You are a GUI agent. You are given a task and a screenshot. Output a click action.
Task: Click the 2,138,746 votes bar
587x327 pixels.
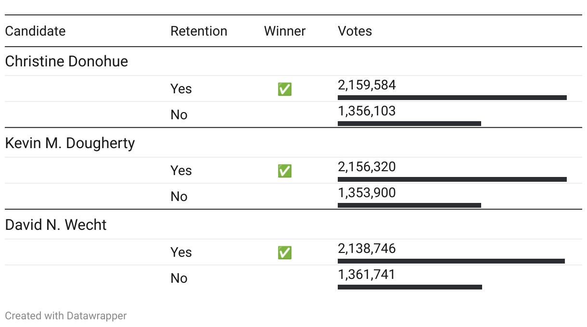pos(451,261)
